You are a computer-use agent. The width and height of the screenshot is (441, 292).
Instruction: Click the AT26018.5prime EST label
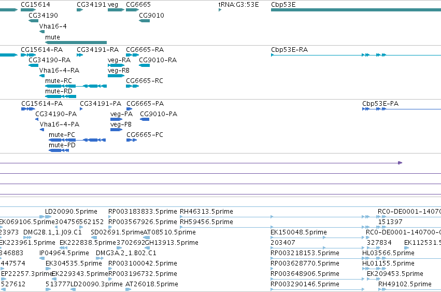coord(152,284)
